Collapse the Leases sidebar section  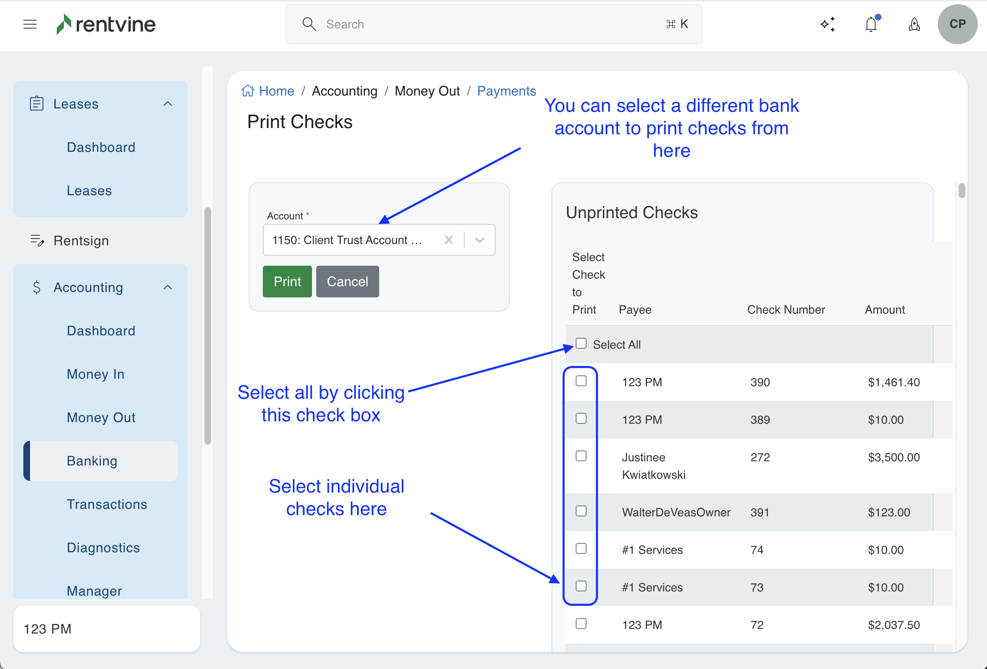click(x=168, y=104)
